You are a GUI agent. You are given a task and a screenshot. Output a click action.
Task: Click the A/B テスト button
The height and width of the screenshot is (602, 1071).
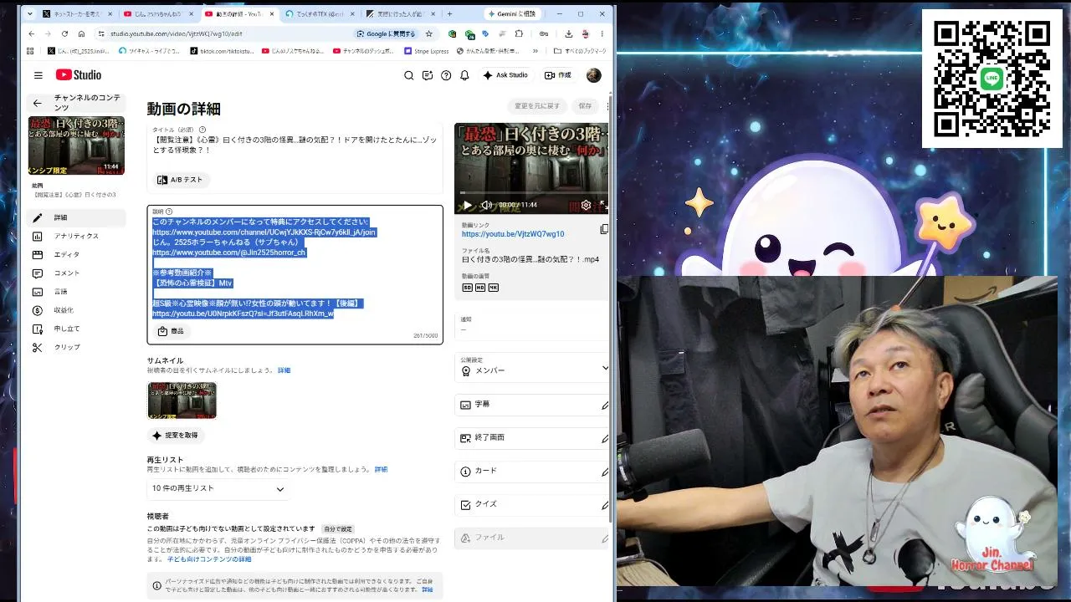180,180
